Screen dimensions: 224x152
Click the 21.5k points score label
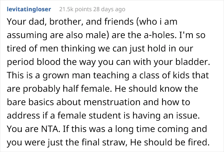(76, 9)
